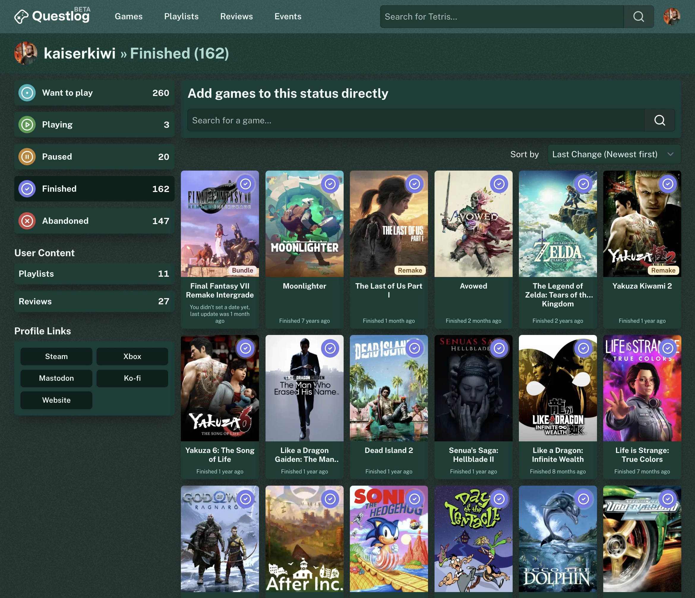Toggle finished badge on Moonlighter cover
The height and width of the screenshot is (598, 695).
330,184
